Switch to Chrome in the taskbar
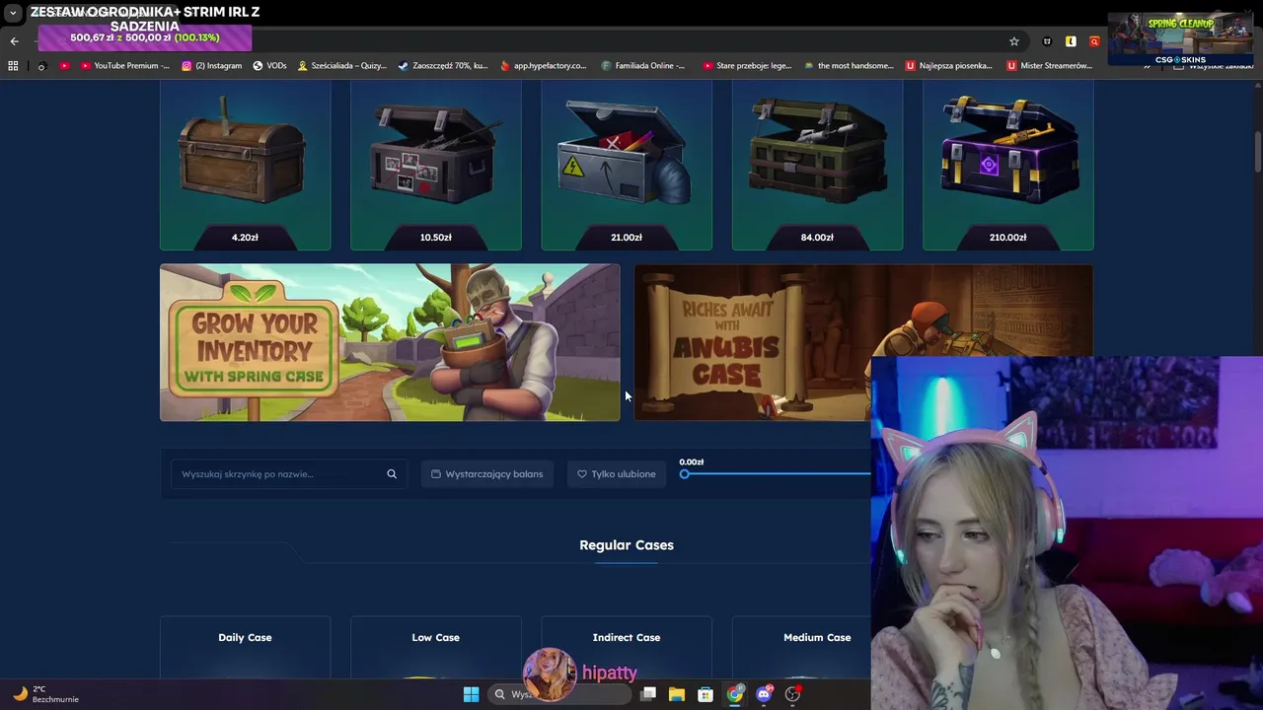Image resolution: width=1263 pixels, height=710 pixels. point(735,694)
